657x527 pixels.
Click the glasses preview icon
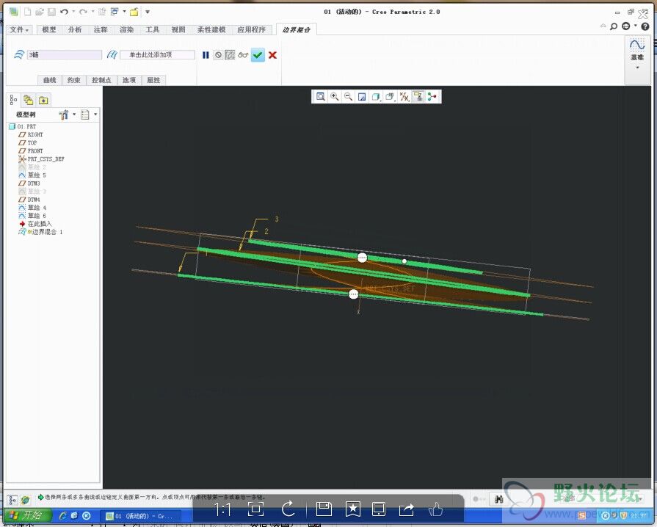pos(243,55)
